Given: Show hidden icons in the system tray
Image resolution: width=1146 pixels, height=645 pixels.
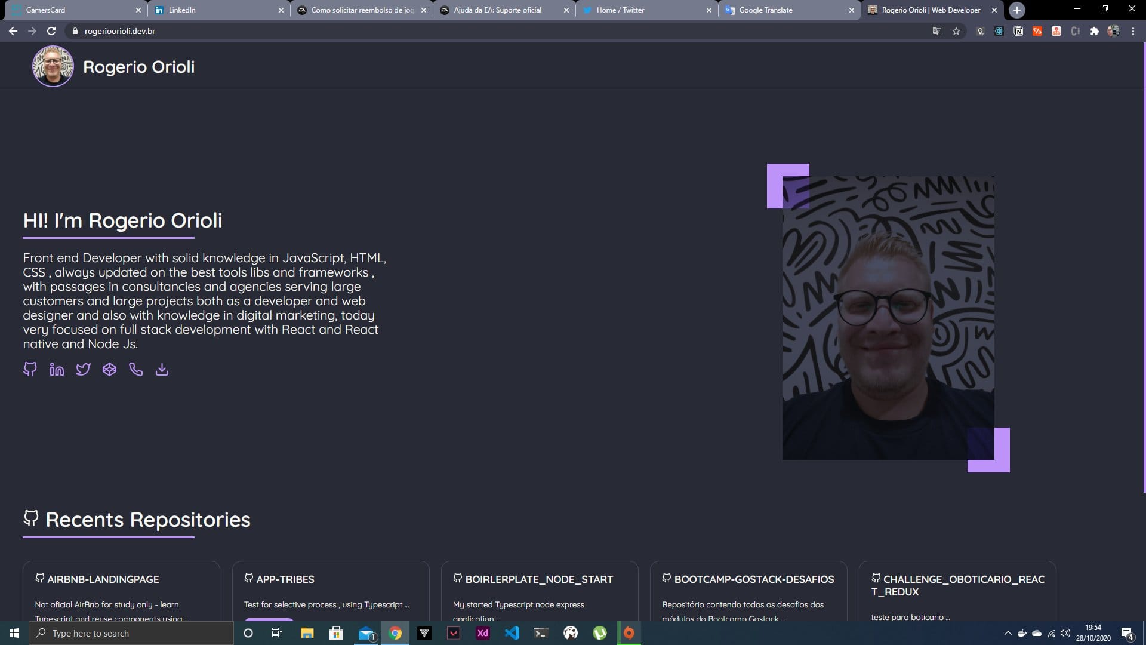Looking at the screenshot, I should 1008,633.
